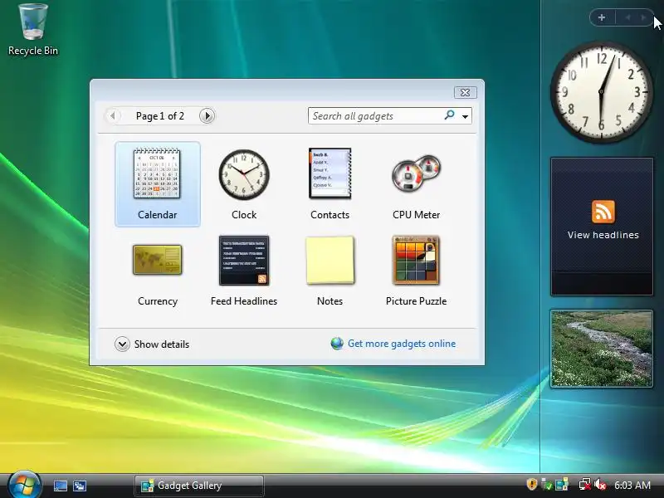The height and width of the screenshot is (498, 664).
Task: Open the Windows Start button
Action: [24, 485]
